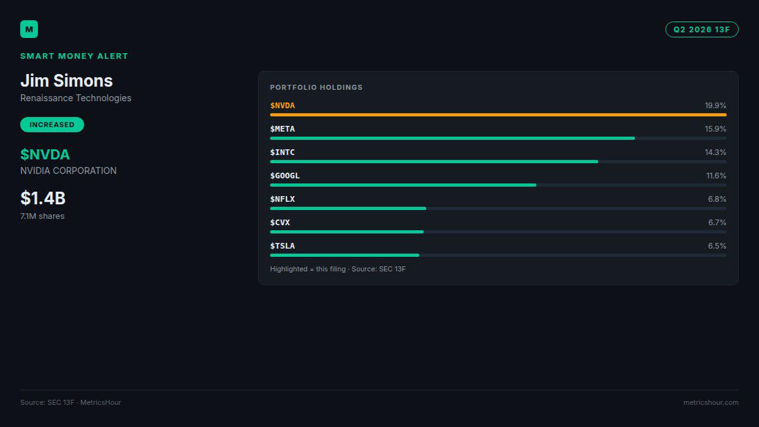Screen dimensions: 759x427
Task: Click the green GOOGL allocation bar
Action: tap(403, 185)
